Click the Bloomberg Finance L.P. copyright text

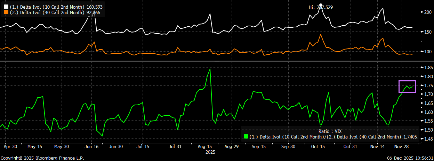(42, 158)
